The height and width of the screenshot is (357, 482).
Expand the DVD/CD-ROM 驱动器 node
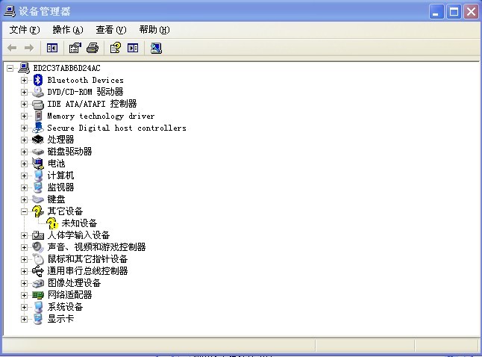(24, 92)
